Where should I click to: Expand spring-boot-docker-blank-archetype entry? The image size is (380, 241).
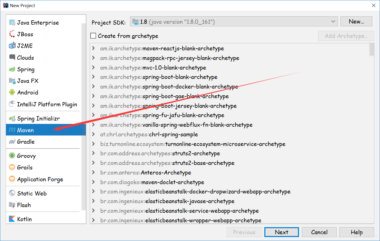[x=93, y=87]
